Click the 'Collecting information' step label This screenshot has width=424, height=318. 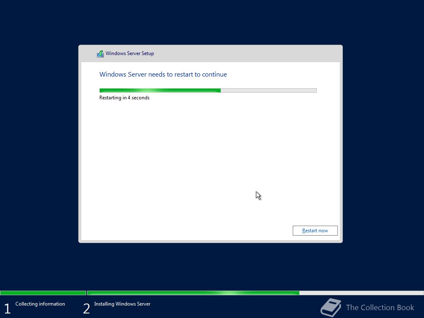[40, 304]
